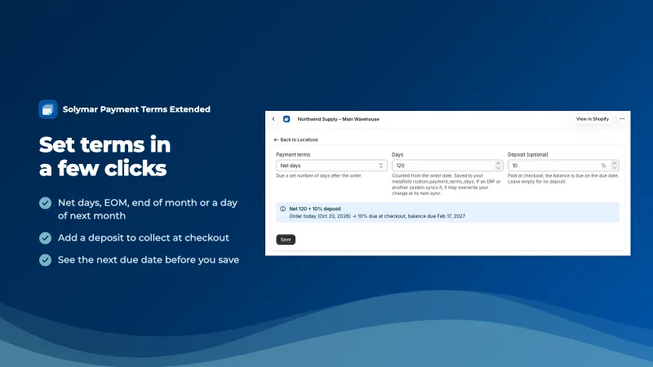Image resolution: width=653 pixels, height=367 pixels.
Task: Click the 'Set terms in a few clicks' headline
Action: point(104,157)
